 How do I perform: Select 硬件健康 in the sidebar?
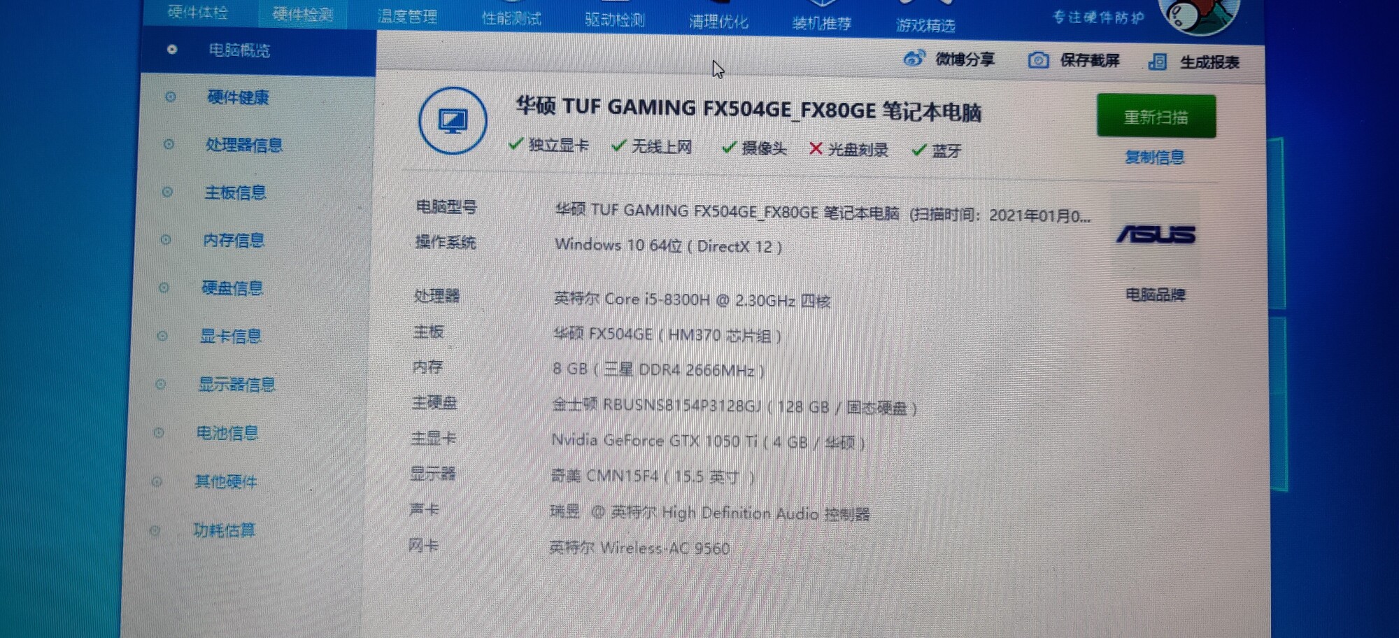239,97
